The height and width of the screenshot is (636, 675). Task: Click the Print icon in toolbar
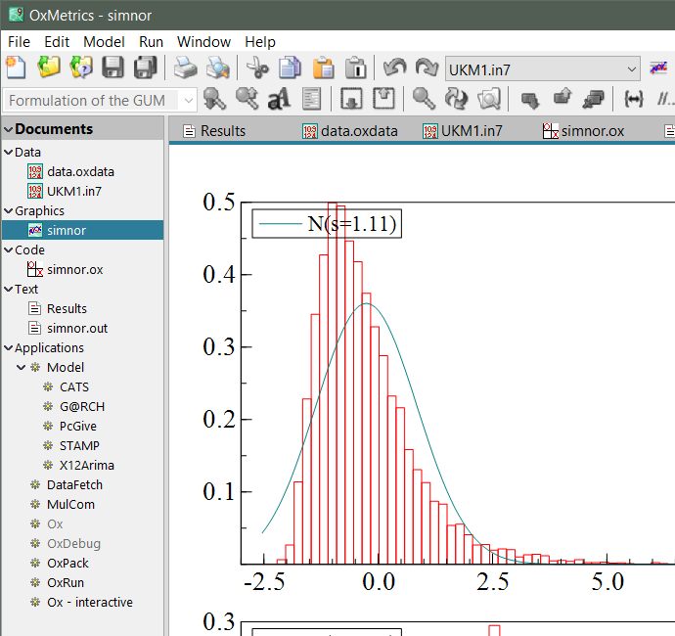185,68
